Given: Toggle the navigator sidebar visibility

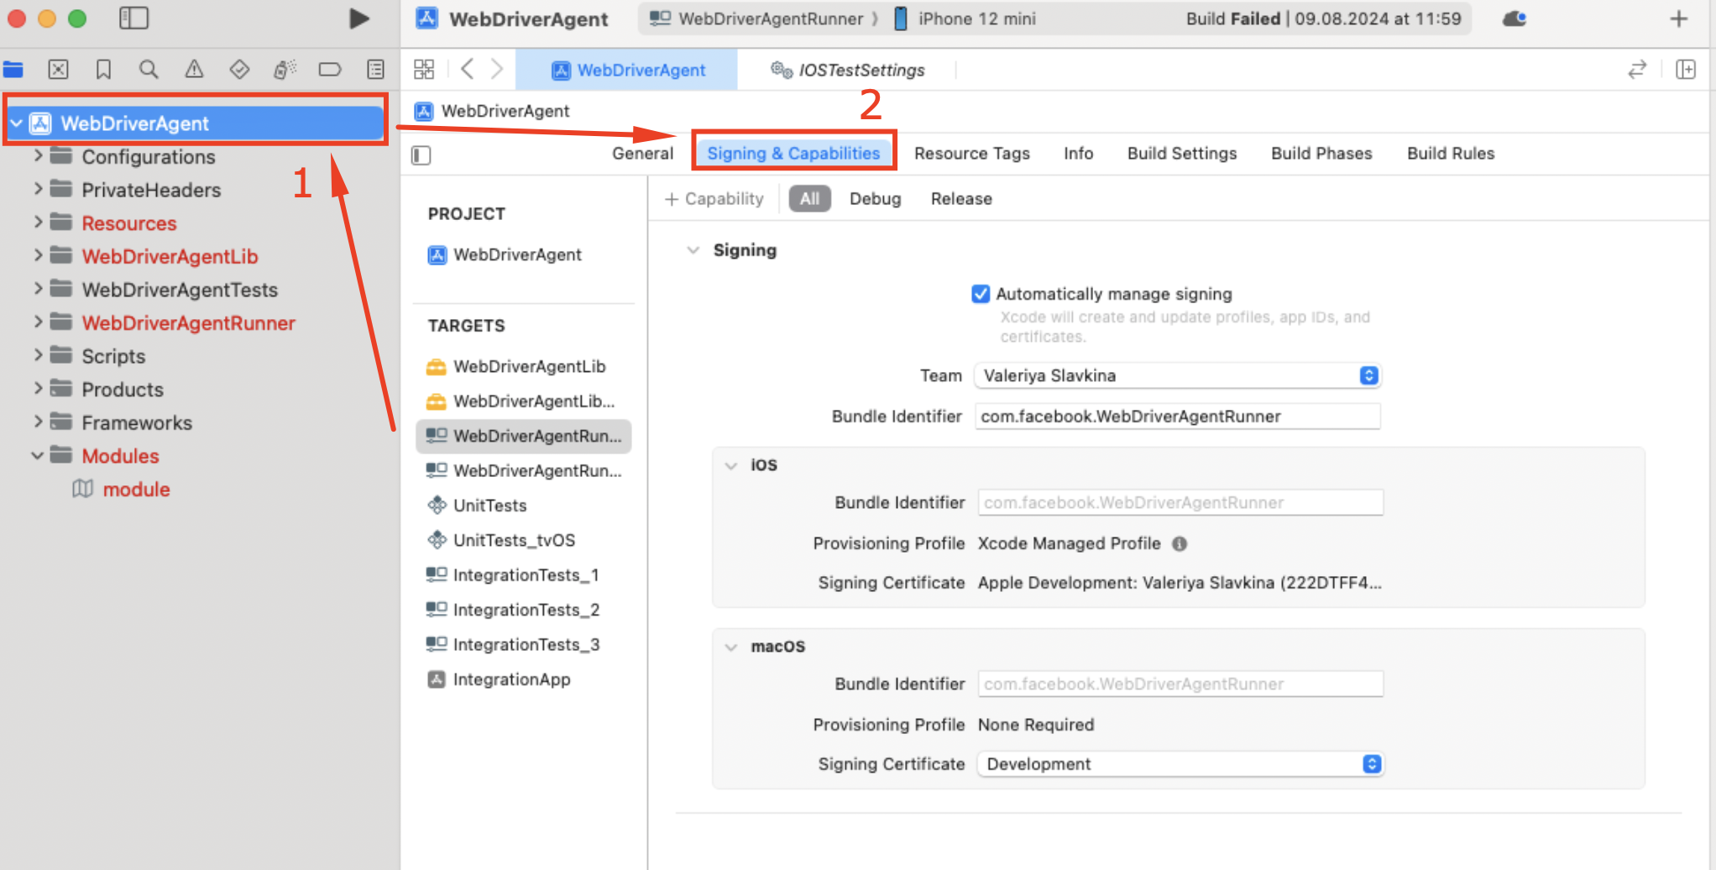Looking at the screenshot, I should [x=133, y=18].
